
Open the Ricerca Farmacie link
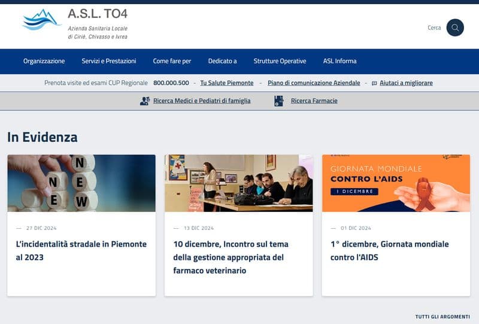(x=314, y=101)
